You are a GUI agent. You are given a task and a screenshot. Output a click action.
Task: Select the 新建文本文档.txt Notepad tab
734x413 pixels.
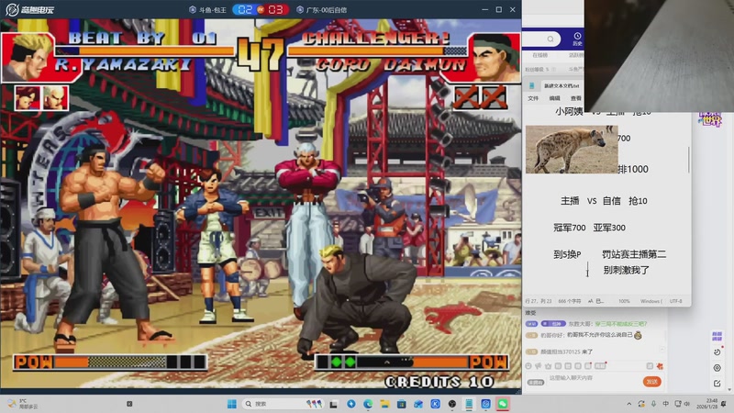point(562,85)
